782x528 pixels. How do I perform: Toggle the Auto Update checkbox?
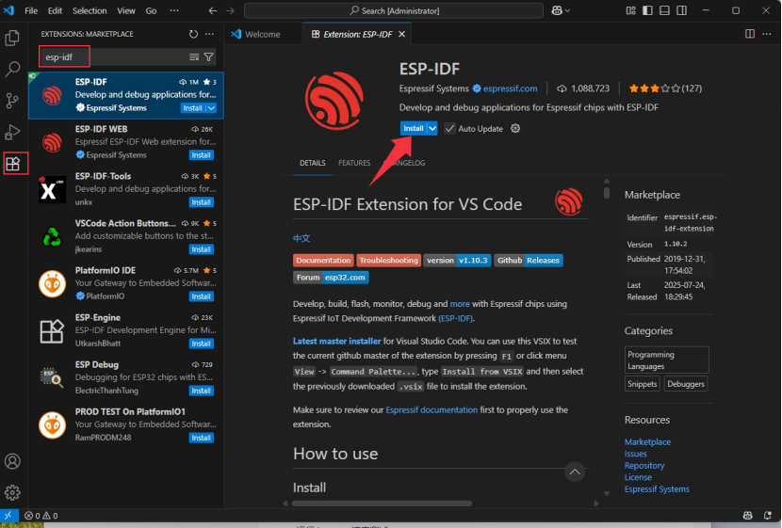pyautogui.click(x=449, y=129)
